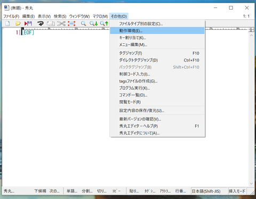Image resolution: width=256 pixels, height=199 pixels.
Task: Click the ruler toggle icon at top-right of editor
Action: tap(251, 29)
